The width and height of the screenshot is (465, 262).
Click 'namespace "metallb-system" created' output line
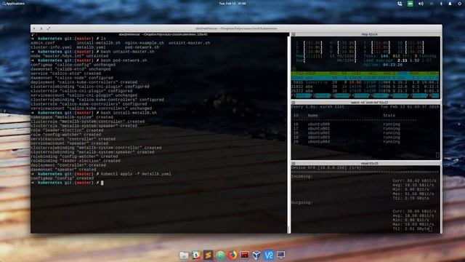click(72, 117)
